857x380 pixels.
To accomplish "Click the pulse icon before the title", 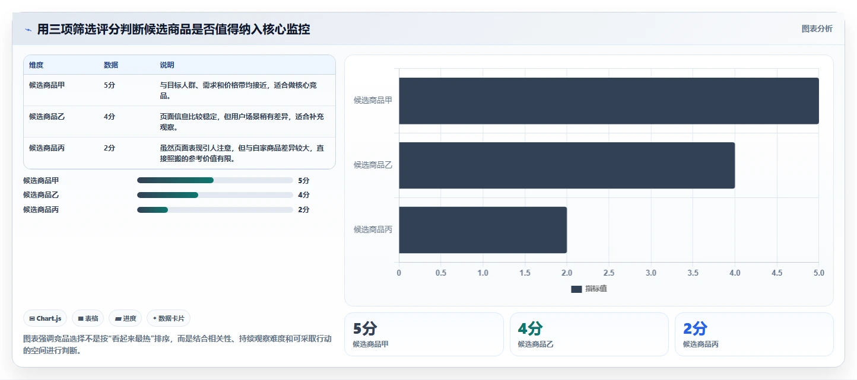I will (28, 30).
